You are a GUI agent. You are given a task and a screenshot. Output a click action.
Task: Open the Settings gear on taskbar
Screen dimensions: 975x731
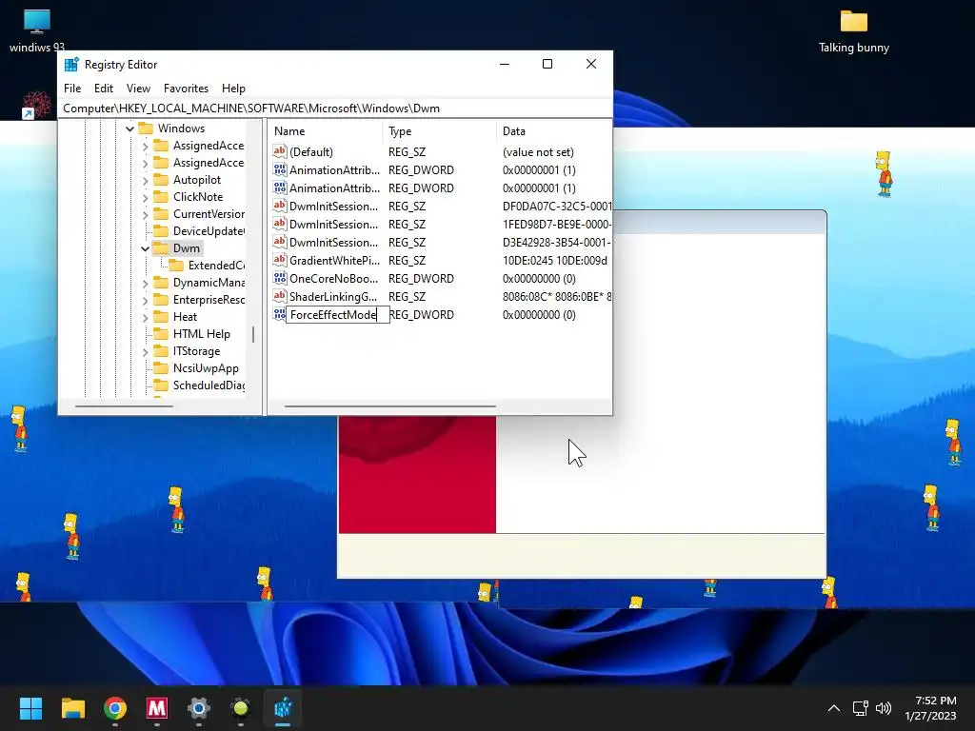click(199, 708)
